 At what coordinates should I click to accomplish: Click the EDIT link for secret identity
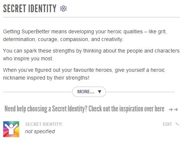[x=167, y=124]
